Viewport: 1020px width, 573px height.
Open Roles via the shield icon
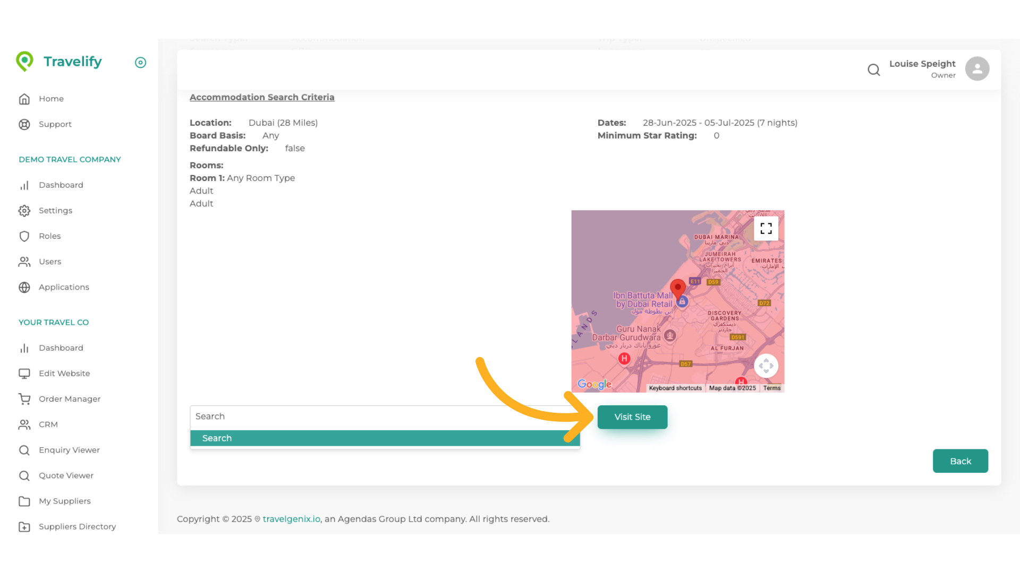tap(24, 236)
